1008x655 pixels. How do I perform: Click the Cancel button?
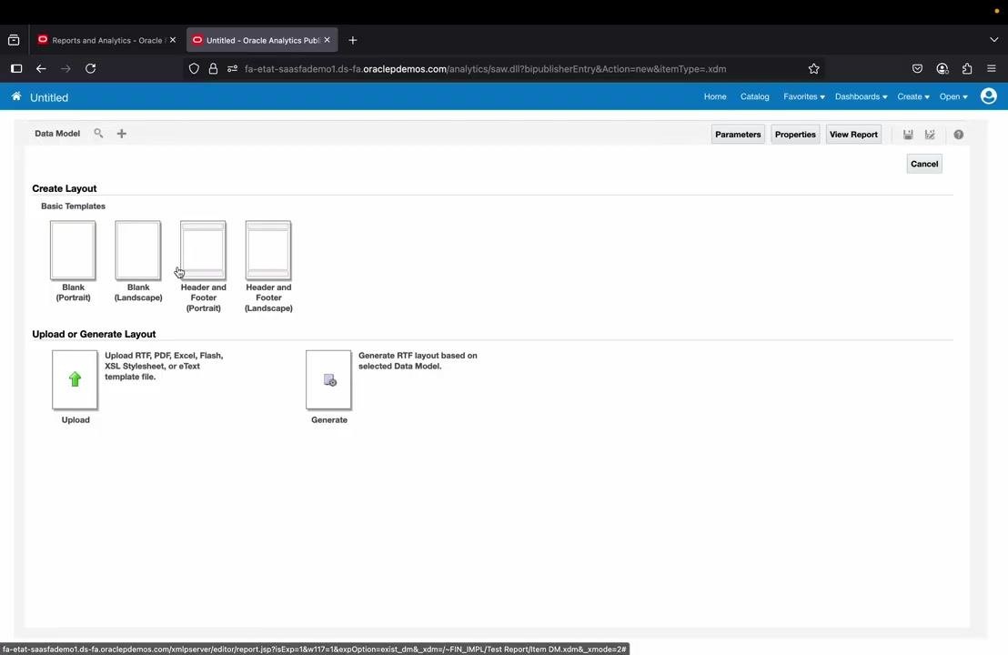pos(924,164)
